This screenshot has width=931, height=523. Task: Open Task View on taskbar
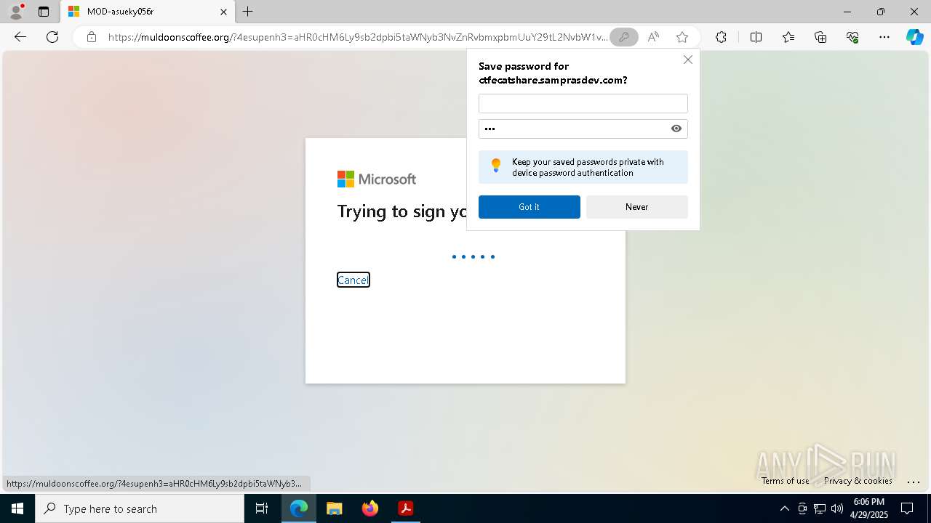click(262, 508)
